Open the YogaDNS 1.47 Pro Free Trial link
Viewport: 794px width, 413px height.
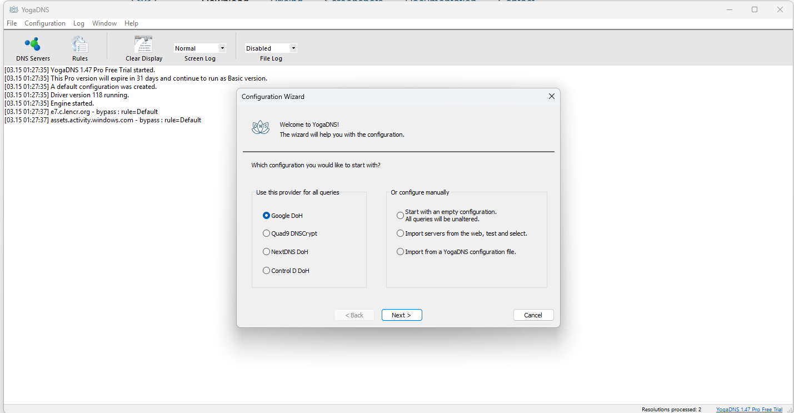(749, 410)
